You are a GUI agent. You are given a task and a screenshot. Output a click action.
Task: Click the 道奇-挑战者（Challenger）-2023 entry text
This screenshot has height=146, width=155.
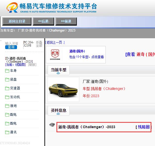(87, 127)
